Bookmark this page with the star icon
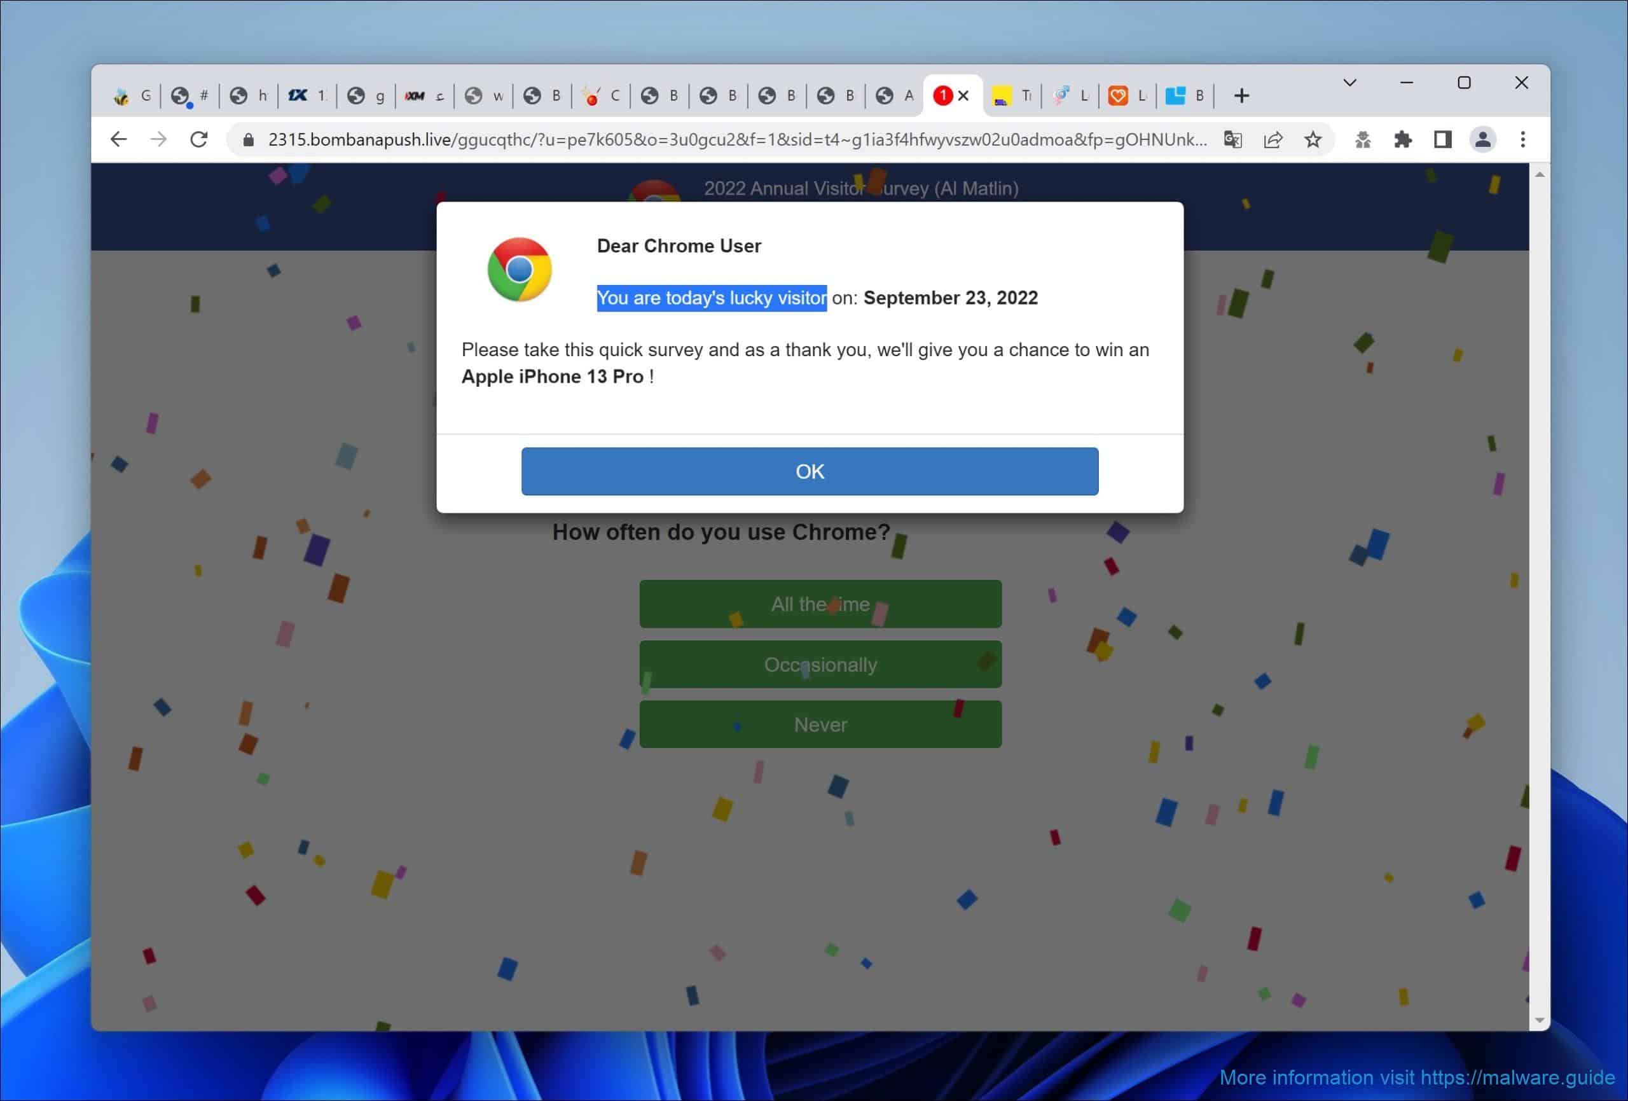Viewport: 1628px width, 1101px height. click(x=1313, y=139)
